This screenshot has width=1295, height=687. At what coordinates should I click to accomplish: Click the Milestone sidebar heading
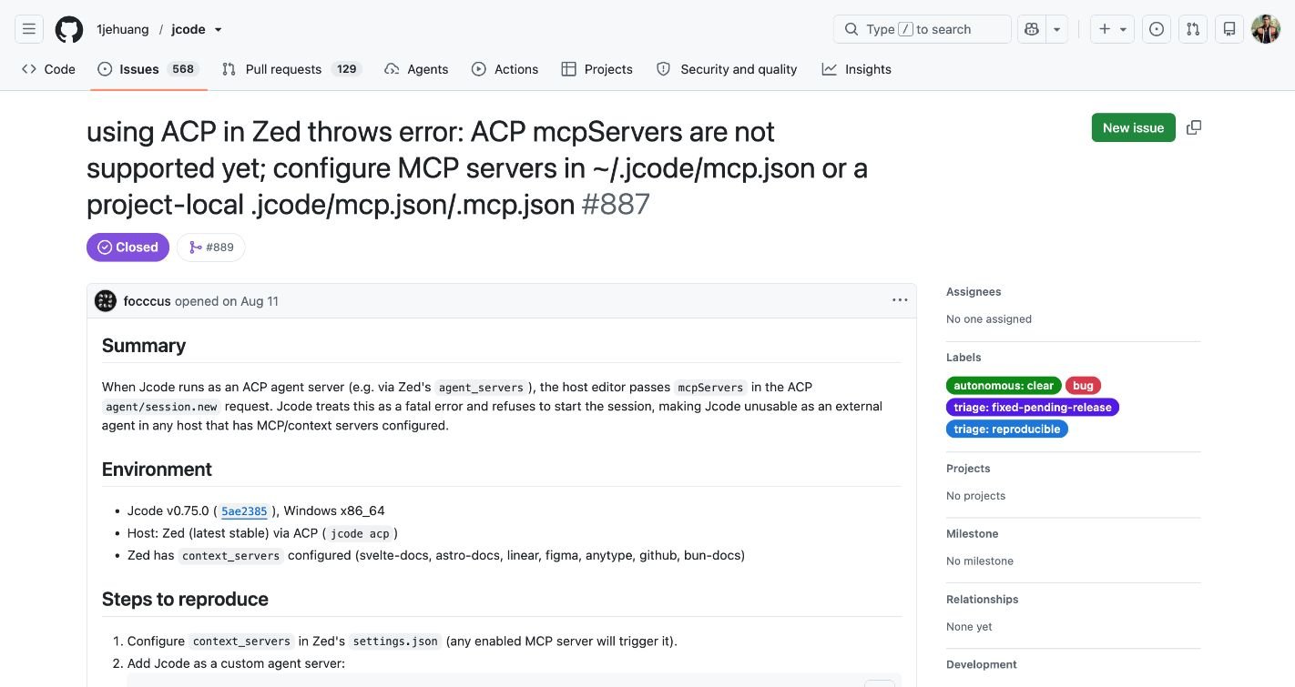(973, 534)
